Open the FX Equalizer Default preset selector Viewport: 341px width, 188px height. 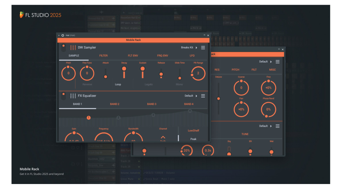tap(191, 96)
